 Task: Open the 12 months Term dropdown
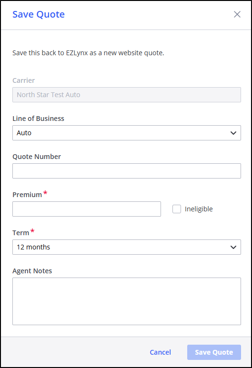point(127,247)
